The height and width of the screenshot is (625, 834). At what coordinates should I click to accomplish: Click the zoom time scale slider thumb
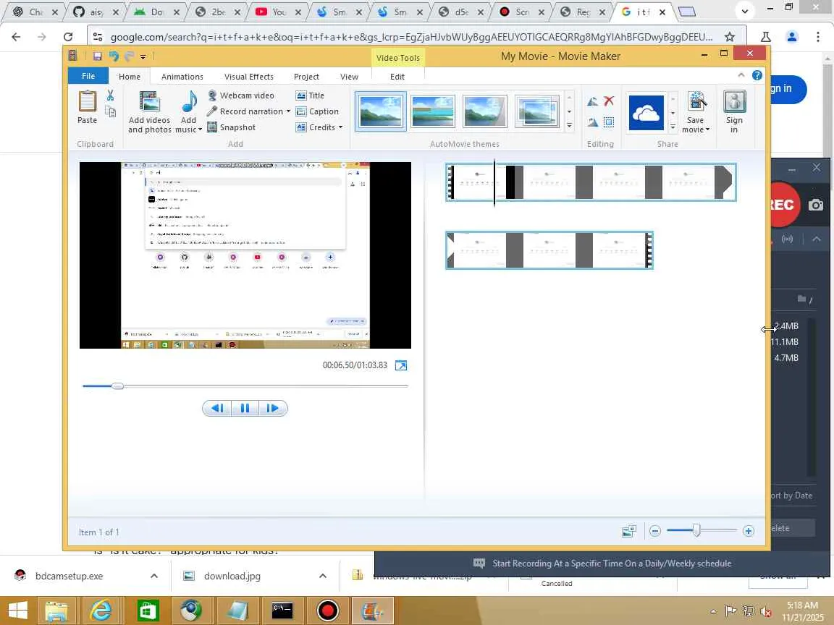(x=696, y=530)
